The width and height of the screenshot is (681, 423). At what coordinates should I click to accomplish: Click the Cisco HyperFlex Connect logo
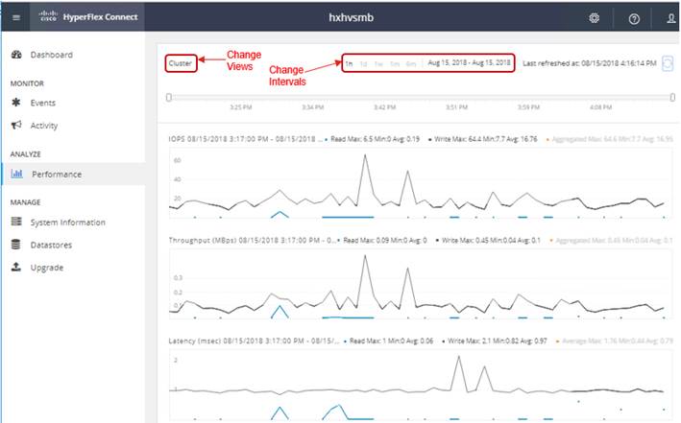pyautogui.click(x=87, y=17)
